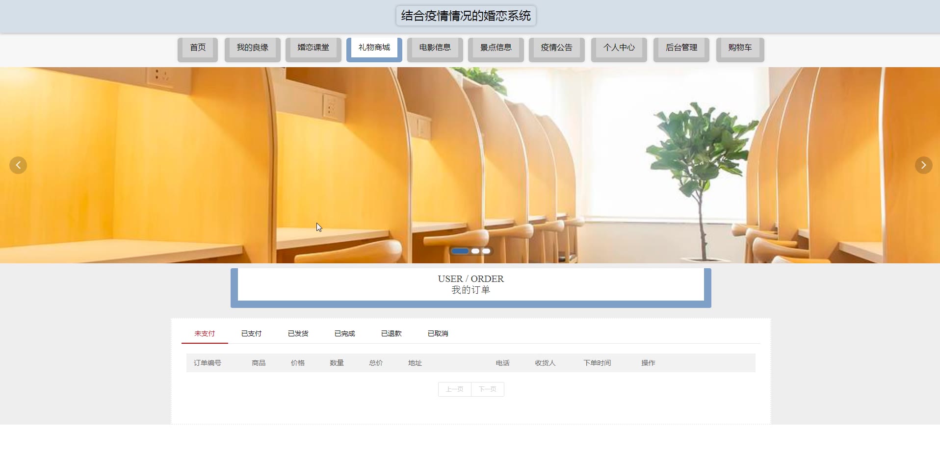
Task: Switch to the 已完成 orders tab
Action: click(x=344, y=333)
